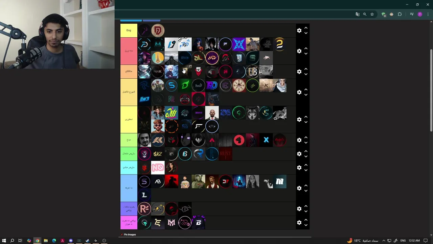Open settings gear for the row with R- pink circle logo

pos(299,209)
